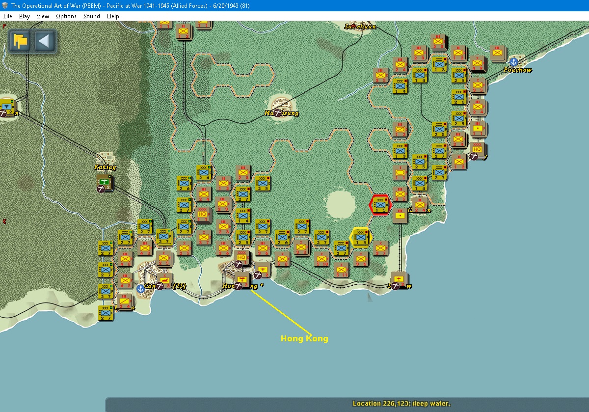Select the HQ stack on the coast south of Foochow

477,150
